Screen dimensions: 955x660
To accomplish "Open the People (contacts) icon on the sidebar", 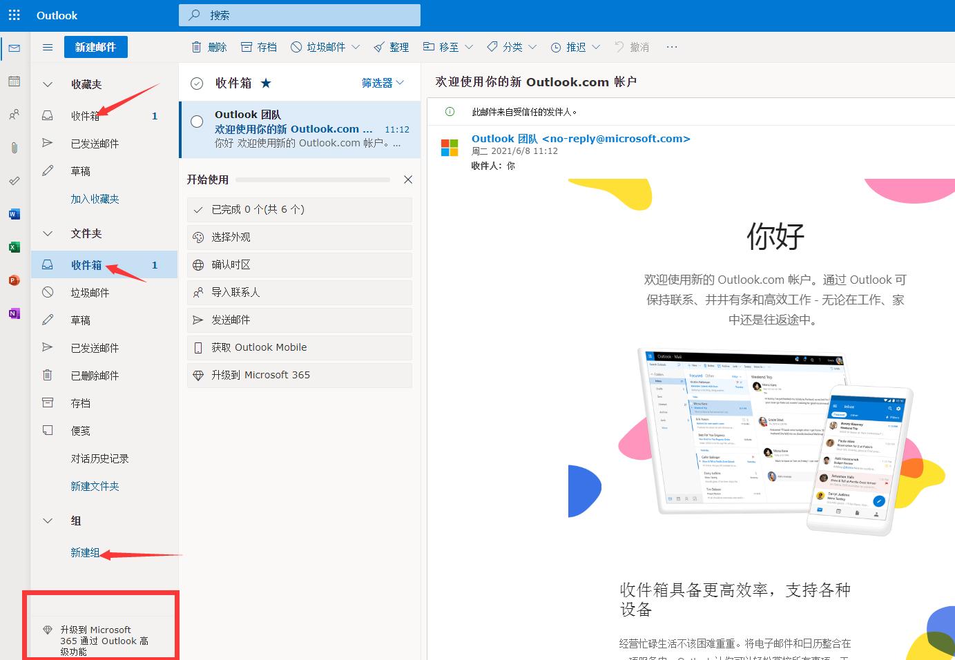I will click(14, 115).
